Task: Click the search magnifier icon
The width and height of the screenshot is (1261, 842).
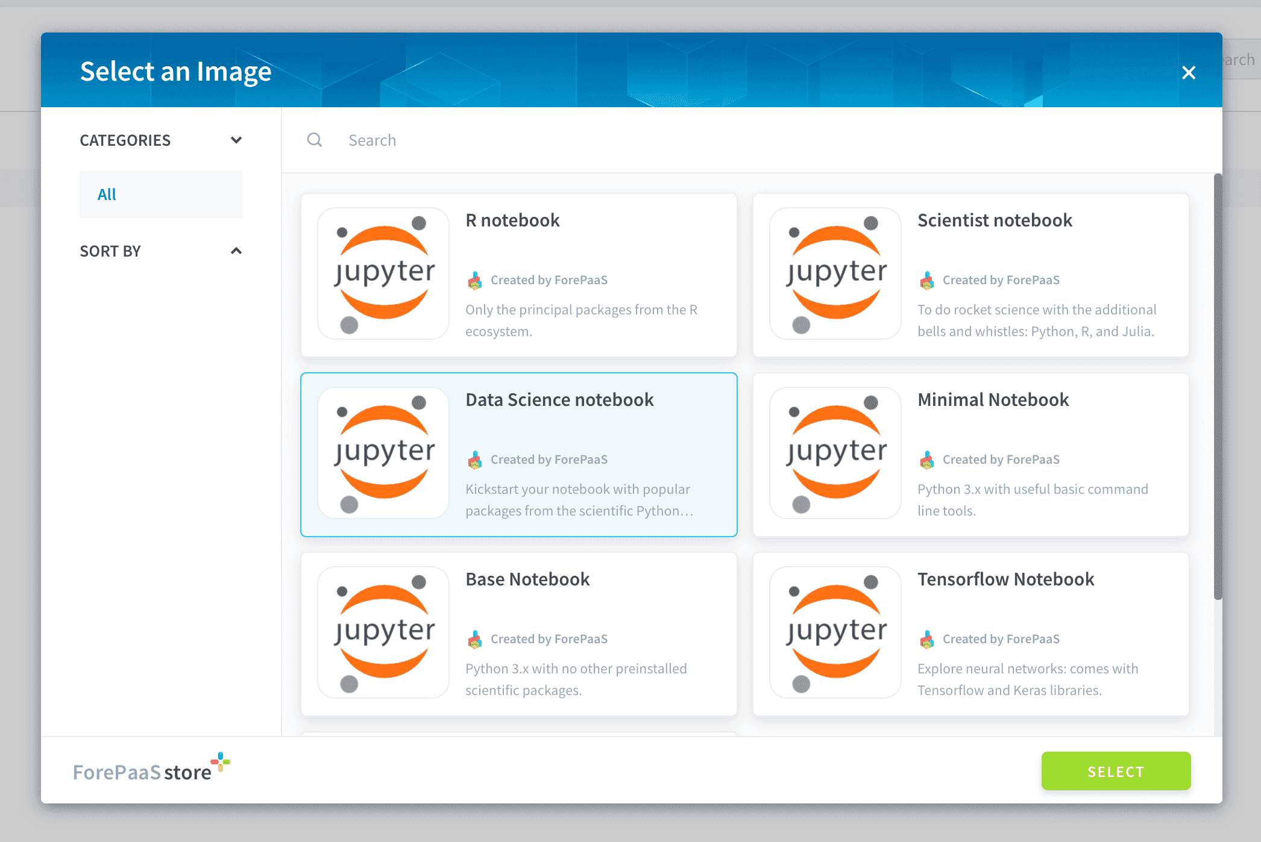Action: [315, 140]
